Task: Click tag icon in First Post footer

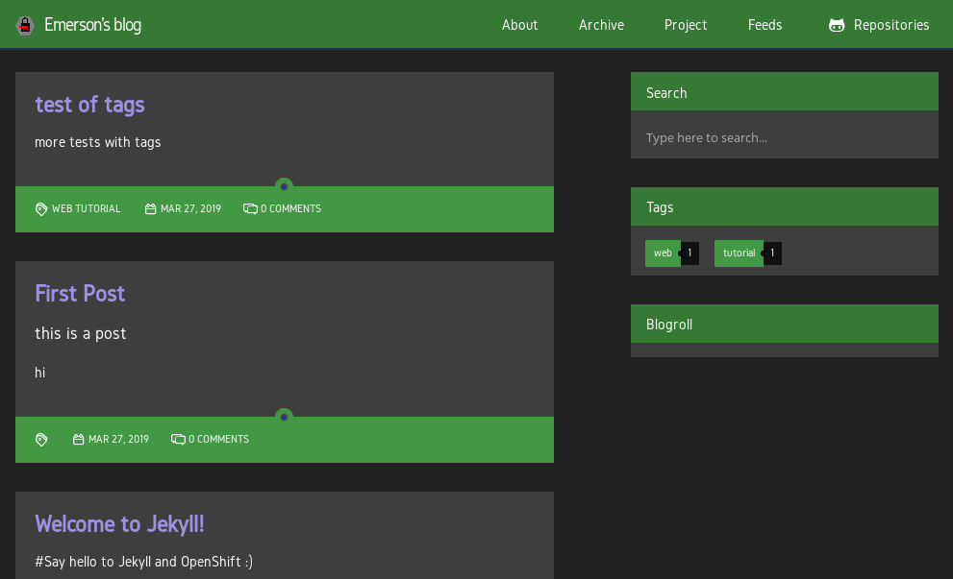Action: coord(41,440)
